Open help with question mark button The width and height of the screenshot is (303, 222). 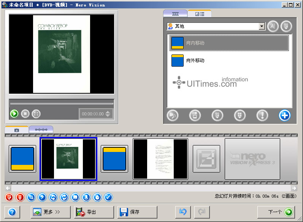coord(12,212)
